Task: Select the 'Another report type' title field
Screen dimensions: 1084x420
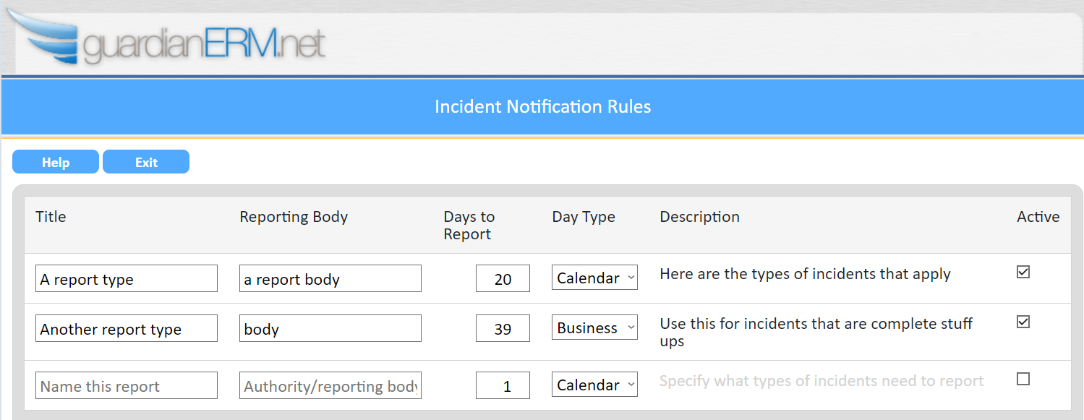Action: pos(126,329)
